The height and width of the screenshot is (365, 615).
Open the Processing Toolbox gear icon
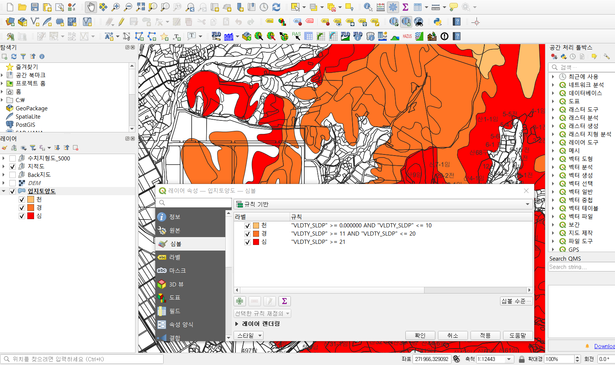393,7
